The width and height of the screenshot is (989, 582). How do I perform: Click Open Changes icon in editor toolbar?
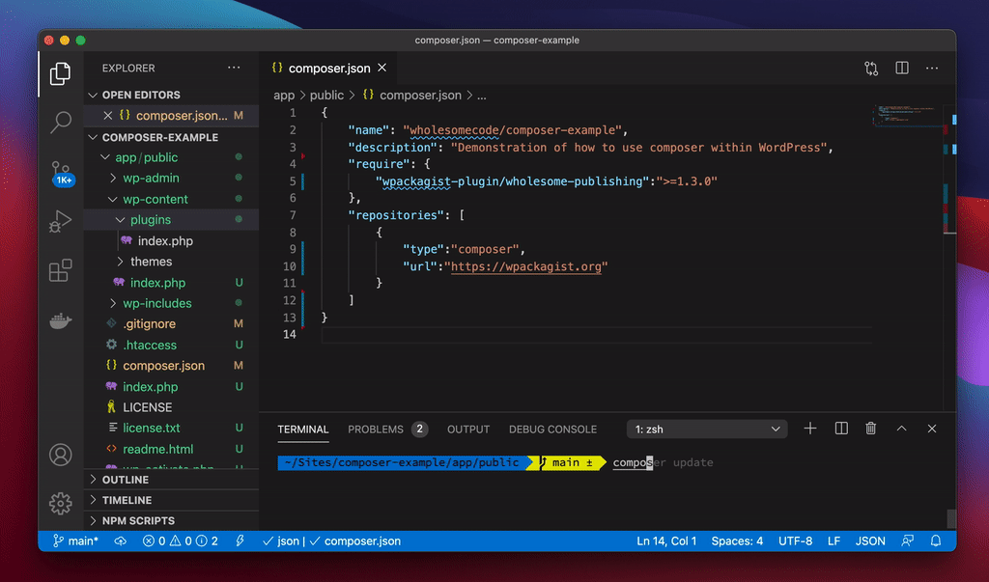pos(871,69)
